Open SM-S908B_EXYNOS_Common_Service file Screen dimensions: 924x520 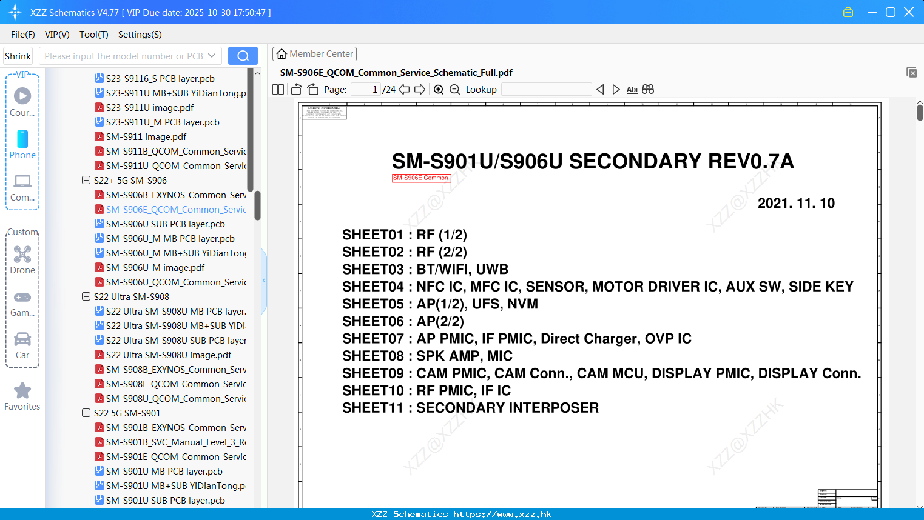pyautogui.click(x=170, y=369)
